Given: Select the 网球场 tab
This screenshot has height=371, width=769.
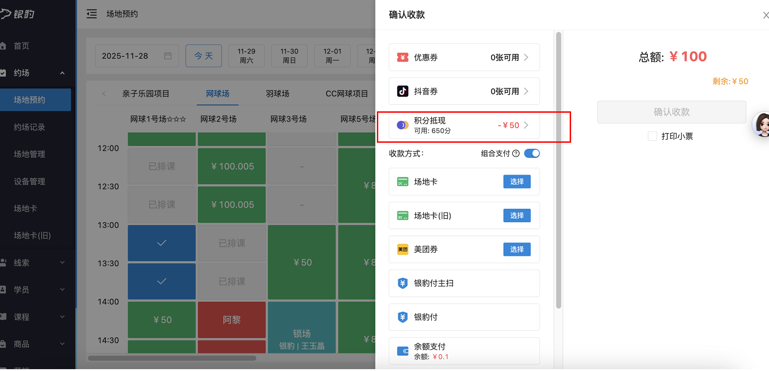Looking at the screenshot, I should point(218,94).
